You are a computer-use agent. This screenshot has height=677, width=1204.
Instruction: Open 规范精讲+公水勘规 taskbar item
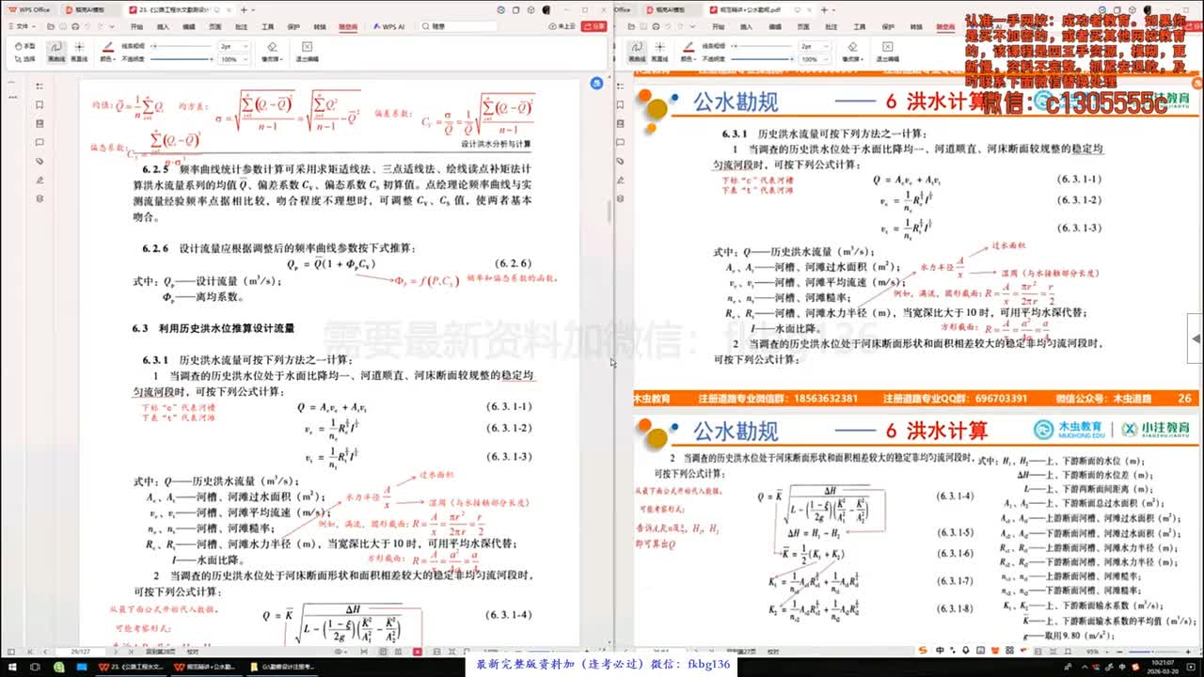[205, 667]
